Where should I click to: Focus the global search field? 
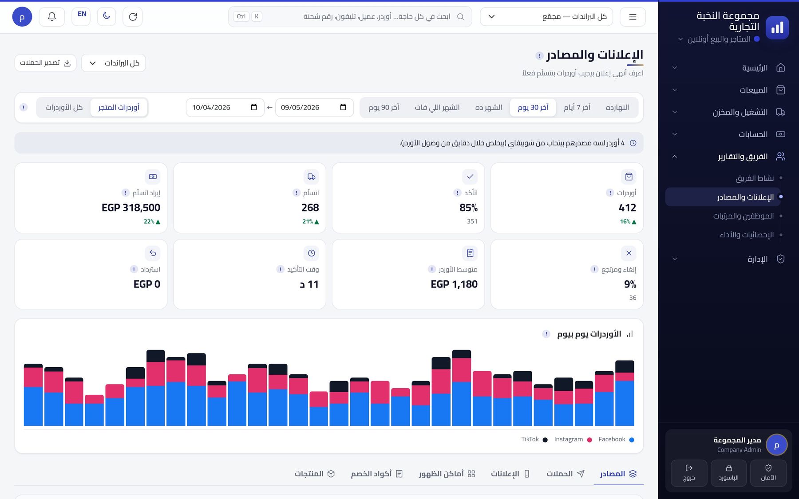[350, 17]
